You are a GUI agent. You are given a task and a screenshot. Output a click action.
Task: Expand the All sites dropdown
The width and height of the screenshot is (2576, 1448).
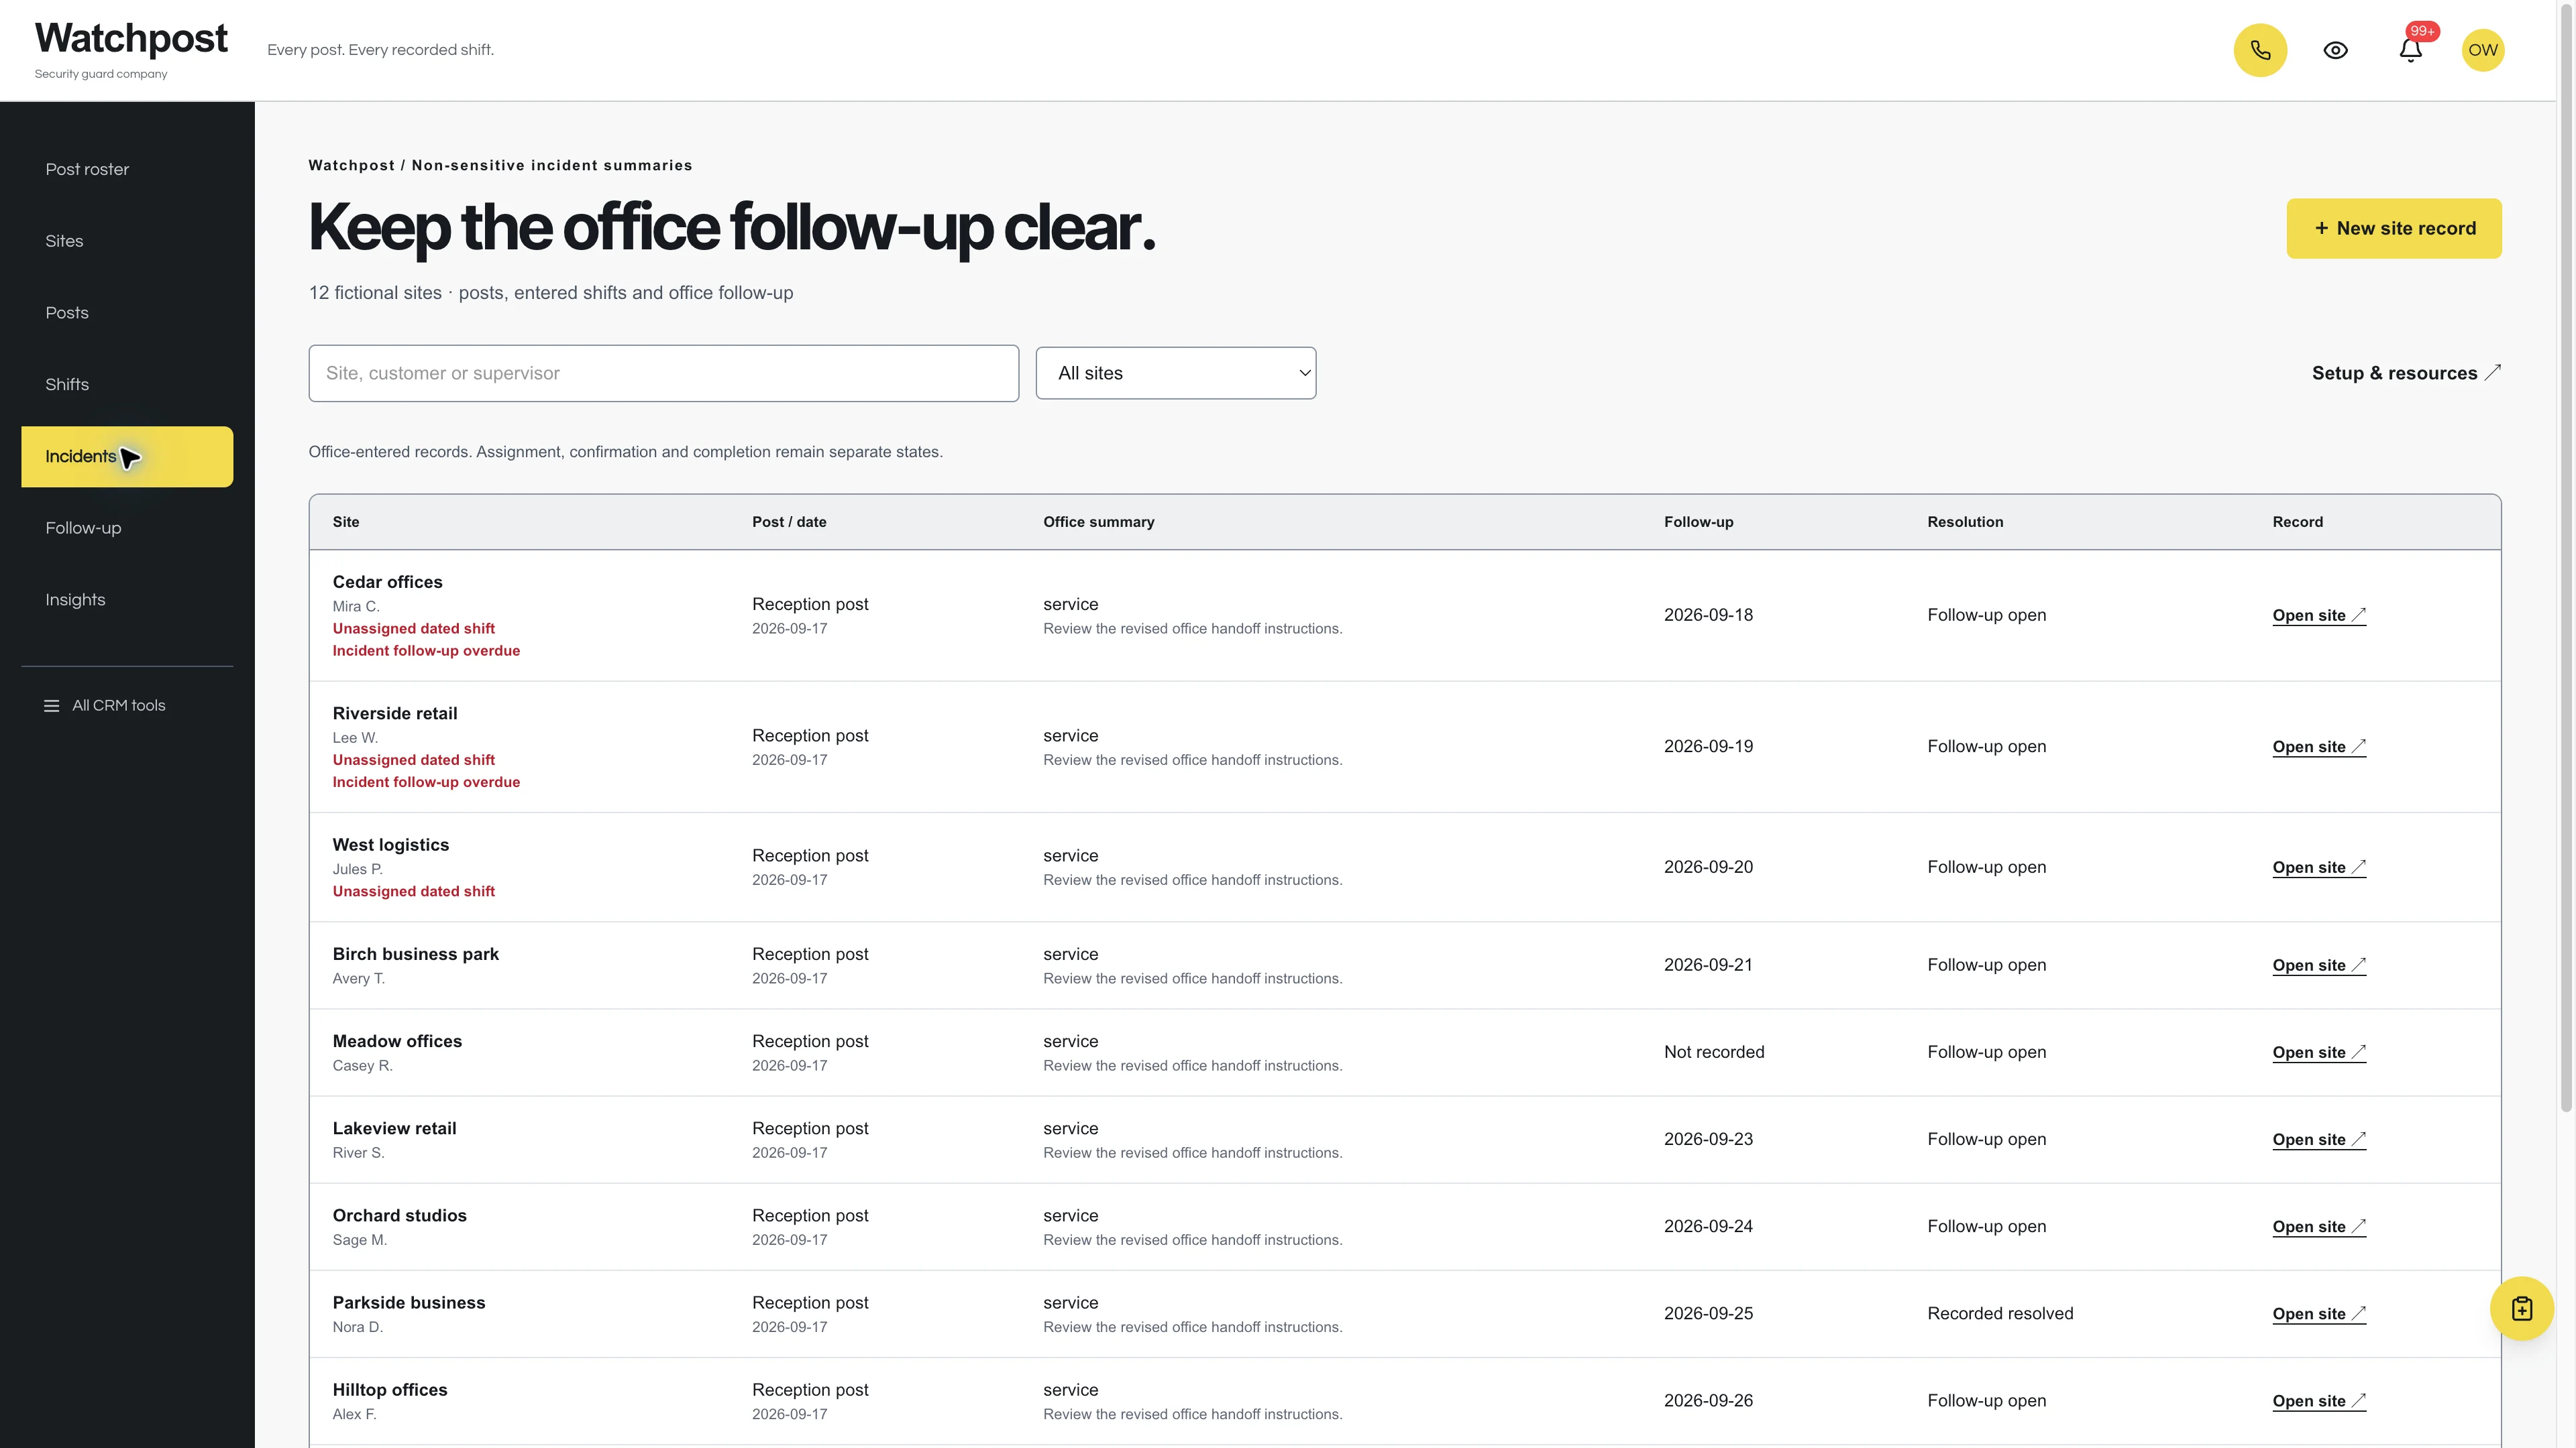tap(1176, 374)
